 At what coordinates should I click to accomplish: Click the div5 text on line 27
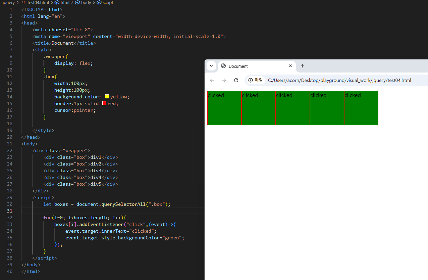tap(96, 184)
